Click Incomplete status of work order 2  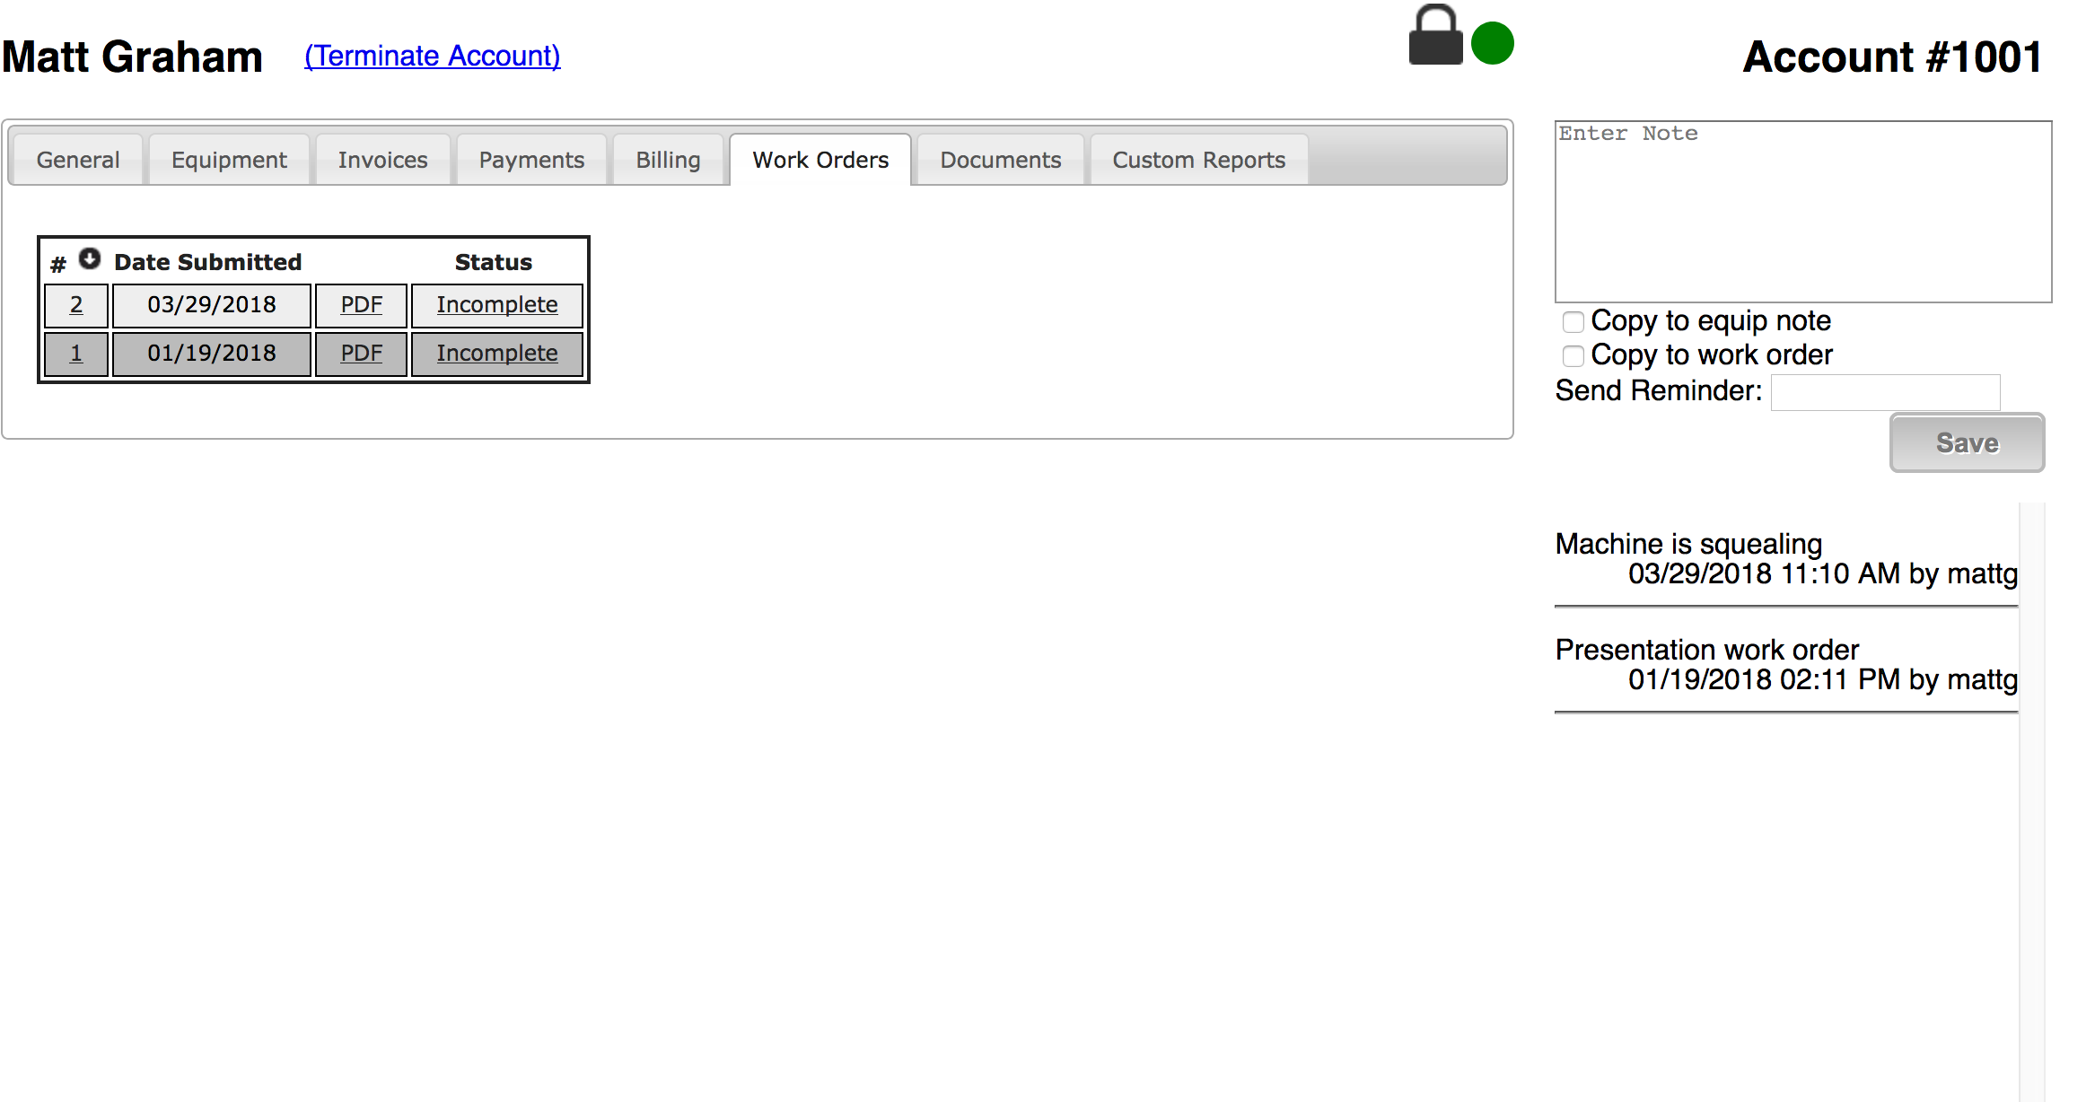pos(497,305)
